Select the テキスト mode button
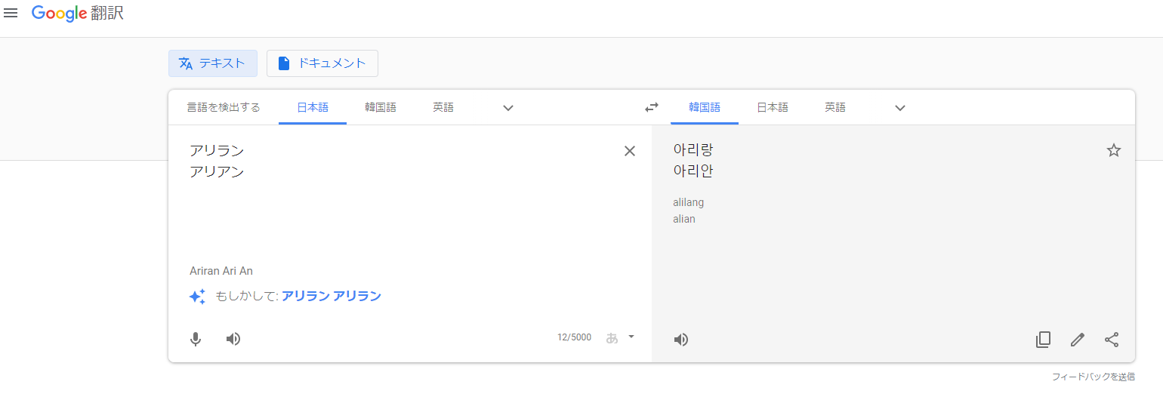Screen dimensions: 1163x400 click(x=213, y=63)
